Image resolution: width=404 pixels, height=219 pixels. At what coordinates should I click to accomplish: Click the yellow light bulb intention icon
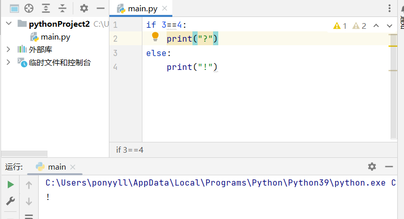click(155, 36)
